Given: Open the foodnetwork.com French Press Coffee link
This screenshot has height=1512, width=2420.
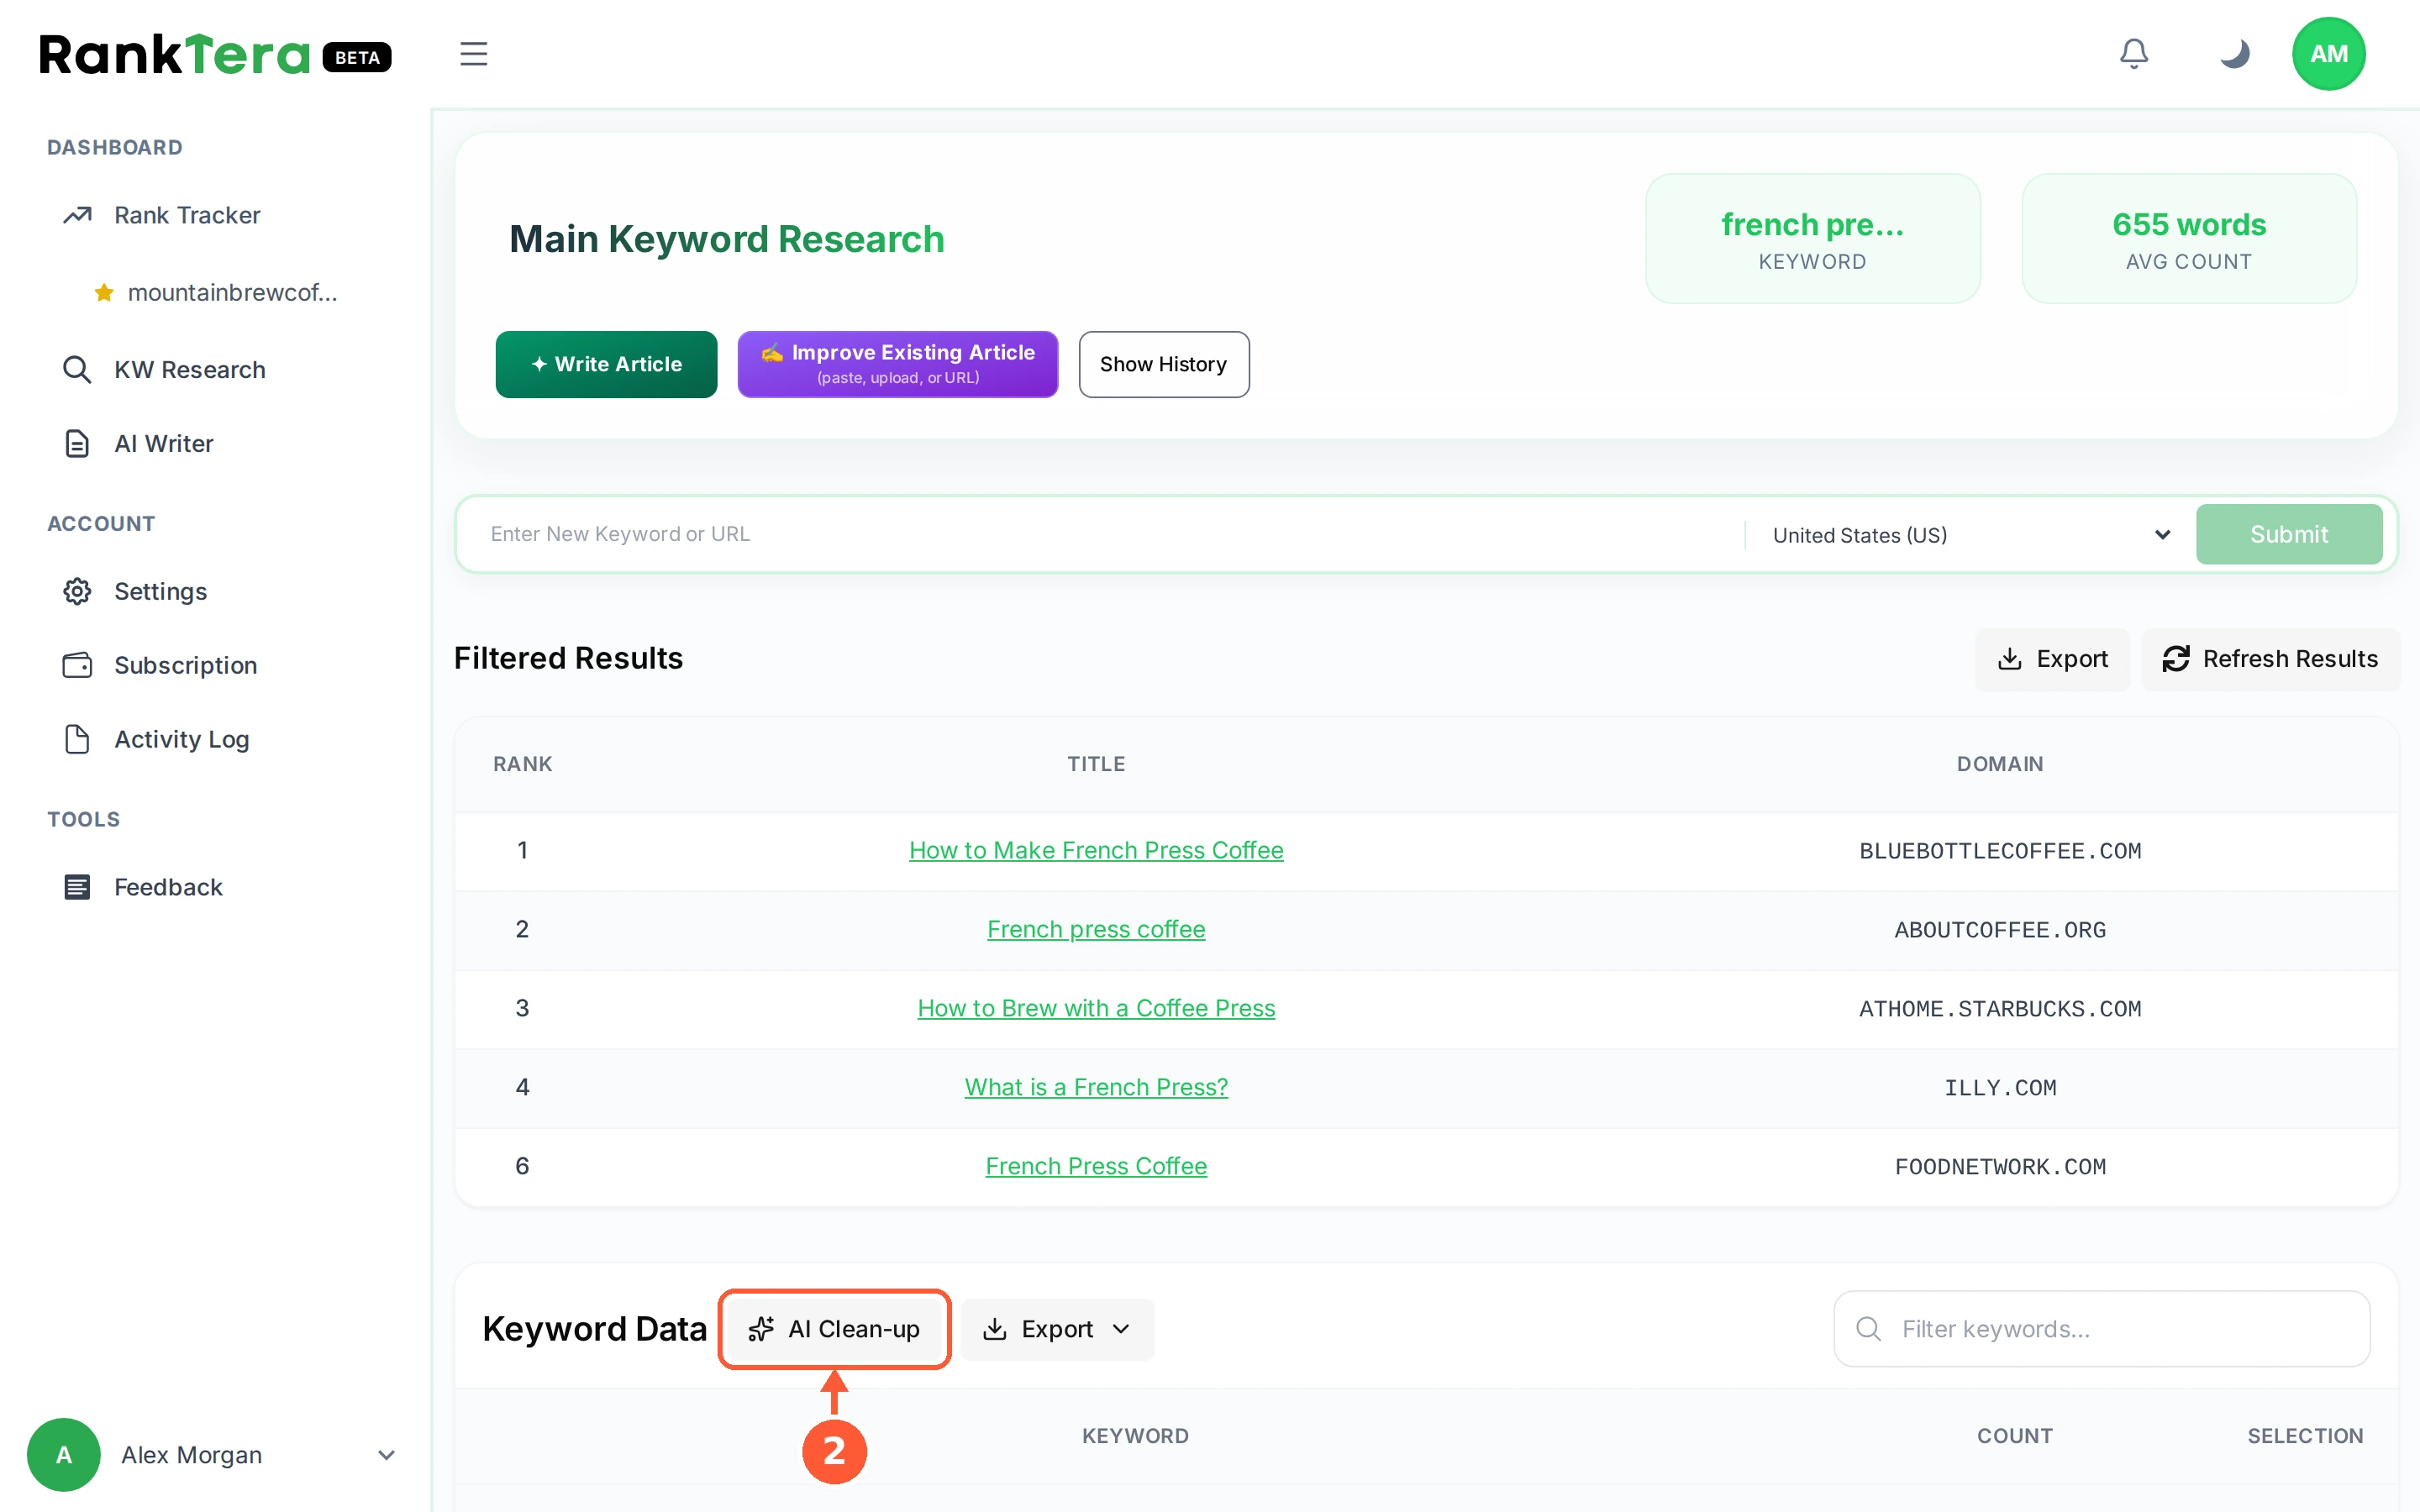Looking at the screenshot, I should 1096,1166.
